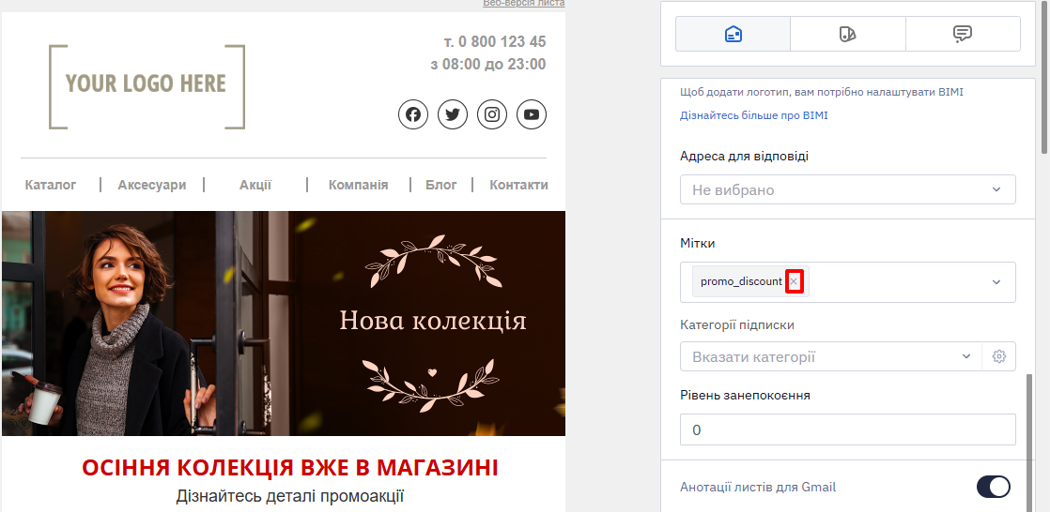Expand the Мітки tags dropdown arrow

[x=996, y=282]
